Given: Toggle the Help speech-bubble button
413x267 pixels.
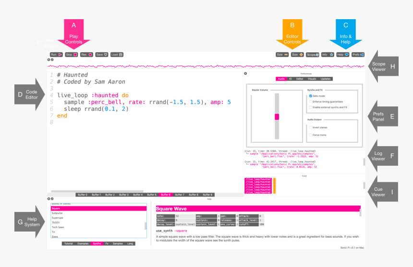Looking at the screenshot, I should pos(343,55).
